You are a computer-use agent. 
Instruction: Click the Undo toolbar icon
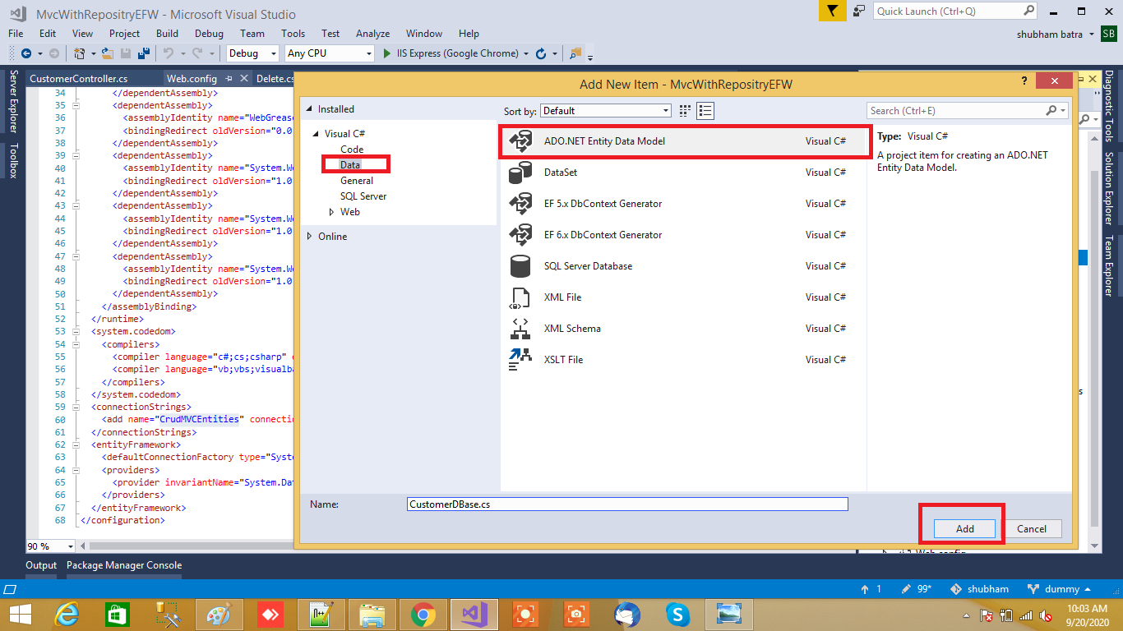coord(168,53)
